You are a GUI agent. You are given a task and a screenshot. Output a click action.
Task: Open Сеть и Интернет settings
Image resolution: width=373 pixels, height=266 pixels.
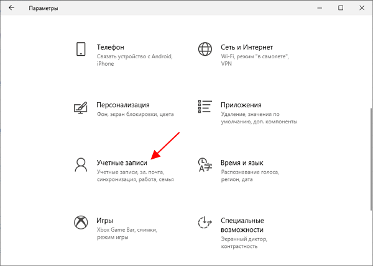(247, 47)
